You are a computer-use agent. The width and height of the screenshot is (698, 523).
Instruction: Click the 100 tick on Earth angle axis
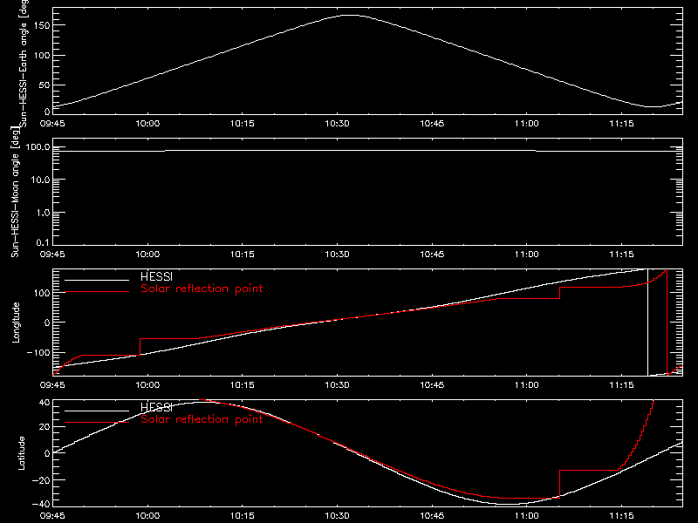pyautogui.click(x=44, y=56)
